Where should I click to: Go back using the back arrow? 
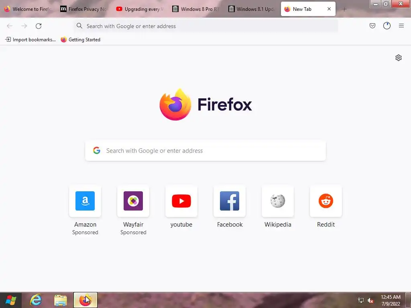pyautogui.click(x=10, y=26)
